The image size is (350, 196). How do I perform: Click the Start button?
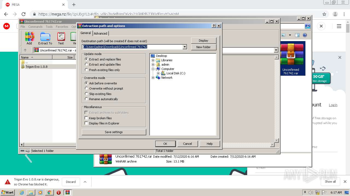(x=8, y=192)
